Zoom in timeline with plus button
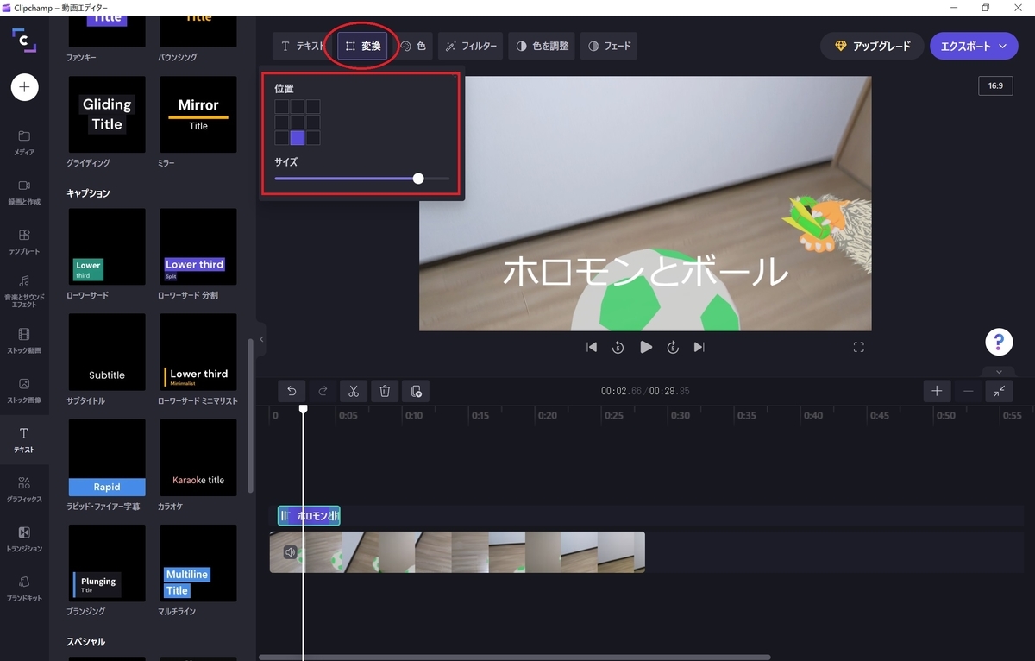The image size is (1035, 661). pos(937,391)
